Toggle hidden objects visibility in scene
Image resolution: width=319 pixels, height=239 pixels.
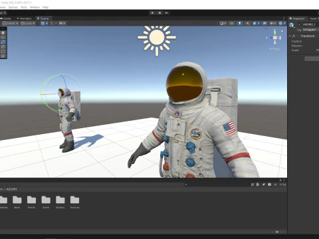265,23
